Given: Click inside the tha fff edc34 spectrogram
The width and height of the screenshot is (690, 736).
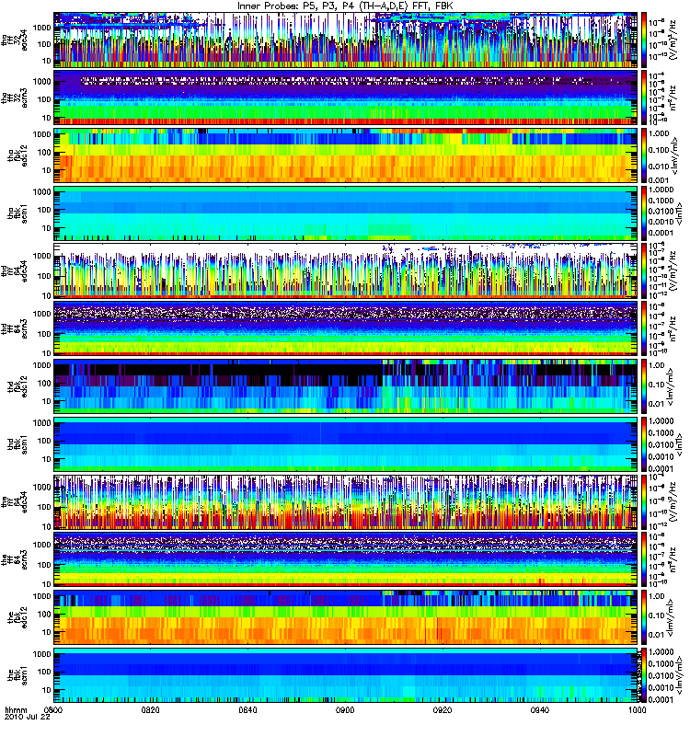Looking at the screenshot, I should click(x=346, y=40).
